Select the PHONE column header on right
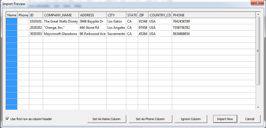Viewport: 266px width, 128px height. 214,15
